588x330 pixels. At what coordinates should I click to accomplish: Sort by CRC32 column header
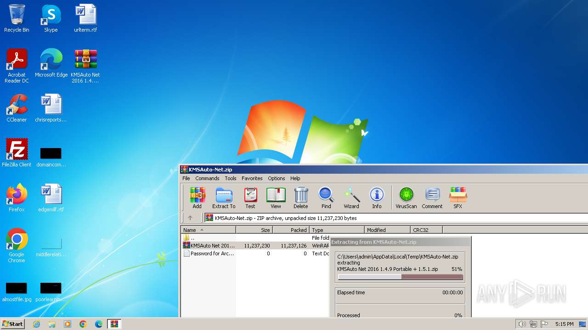pyautogui.click(x=427, y=230)
